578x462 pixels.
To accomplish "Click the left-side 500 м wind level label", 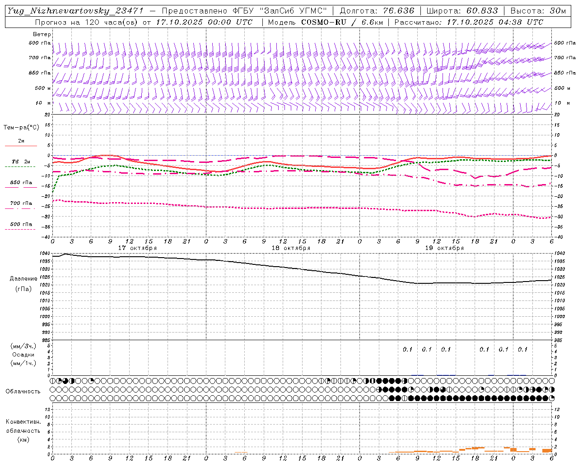I will tap(43, 88).
